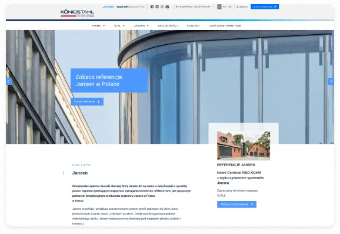This screenshot has height=234, width=340.
Task: Click the email envelope icon
Action: coord(167,6)
